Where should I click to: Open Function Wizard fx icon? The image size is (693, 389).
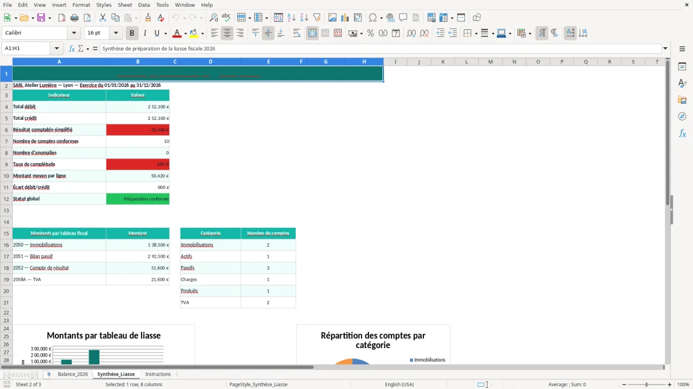coord(72,49)
